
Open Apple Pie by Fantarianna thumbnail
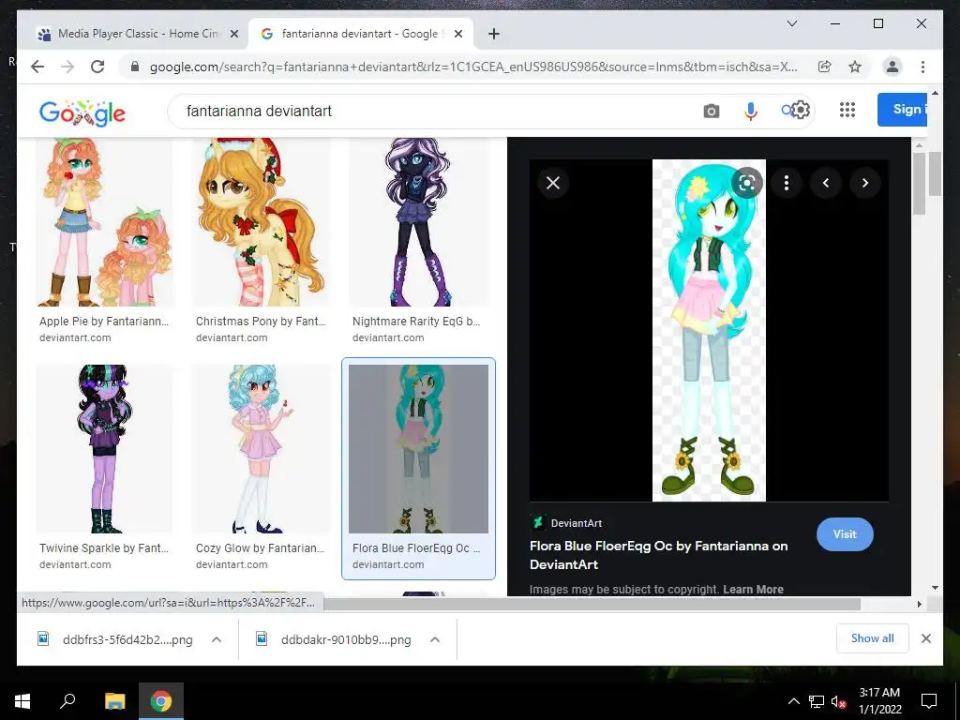[105, 222]
